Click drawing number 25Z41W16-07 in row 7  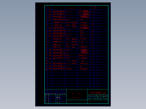click(59, 28)
